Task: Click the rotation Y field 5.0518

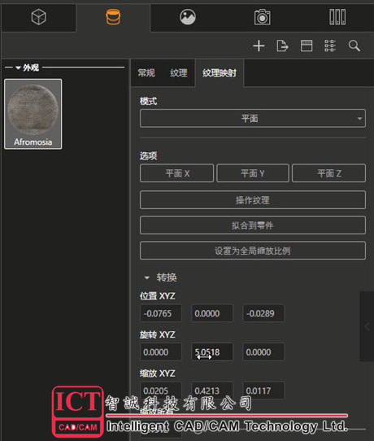Action: [212, 352]
